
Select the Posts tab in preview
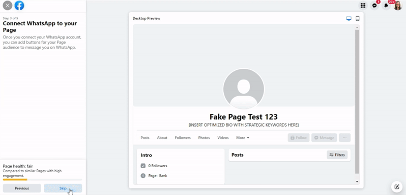tap(145, 138)
